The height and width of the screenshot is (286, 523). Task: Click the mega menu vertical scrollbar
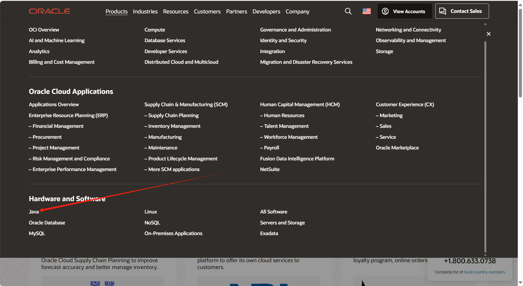[x=485, y=147]
